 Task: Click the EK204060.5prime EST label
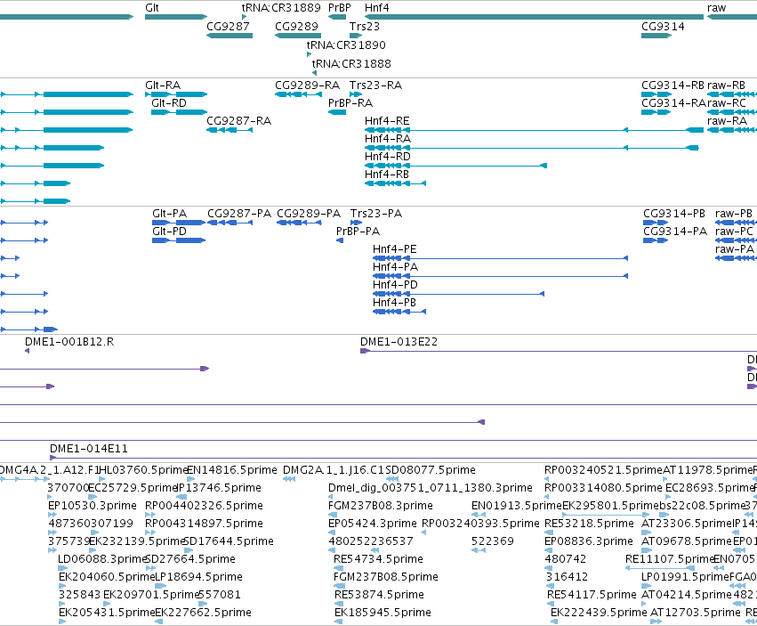point(107,577)
